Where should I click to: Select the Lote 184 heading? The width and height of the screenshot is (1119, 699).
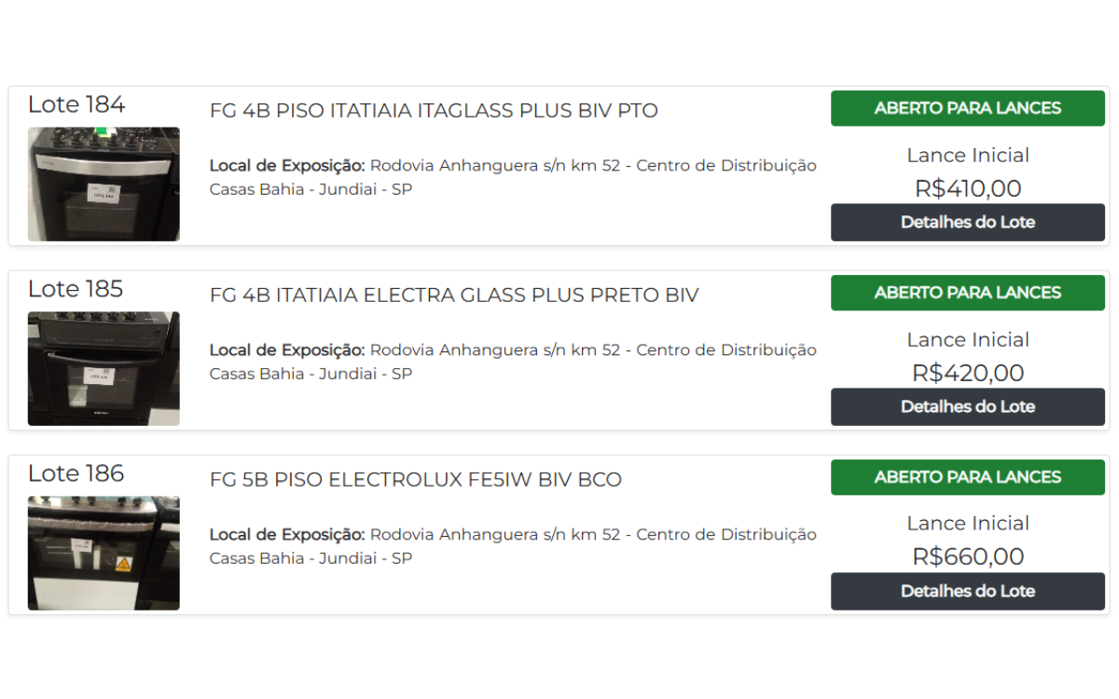click(76, 104)
